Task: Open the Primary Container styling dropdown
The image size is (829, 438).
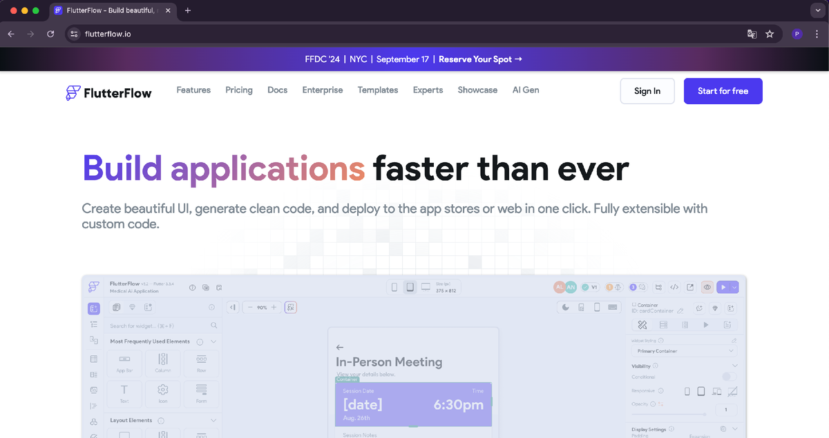Action: click(685, 351)
